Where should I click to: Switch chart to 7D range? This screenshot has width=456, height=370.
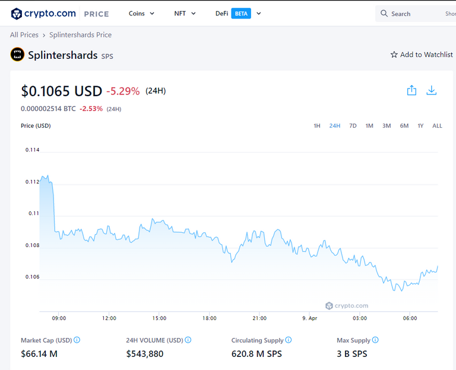pos(353,126)
